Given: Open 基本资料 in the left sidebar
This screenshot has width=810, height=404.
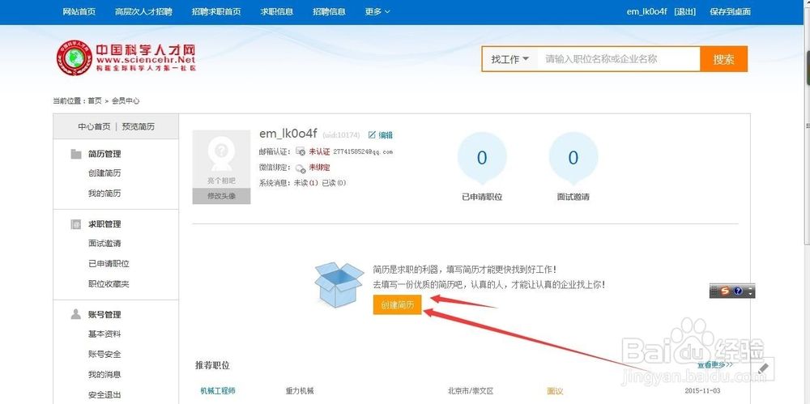Looking at the screenshot, I should pos(104,334).
